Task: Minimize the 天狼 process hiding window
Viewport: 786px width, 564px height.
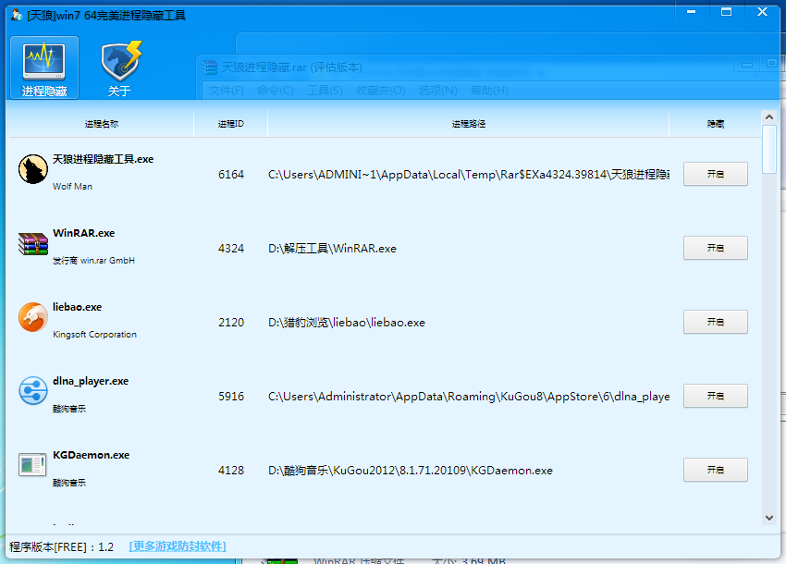Action: 692,11
